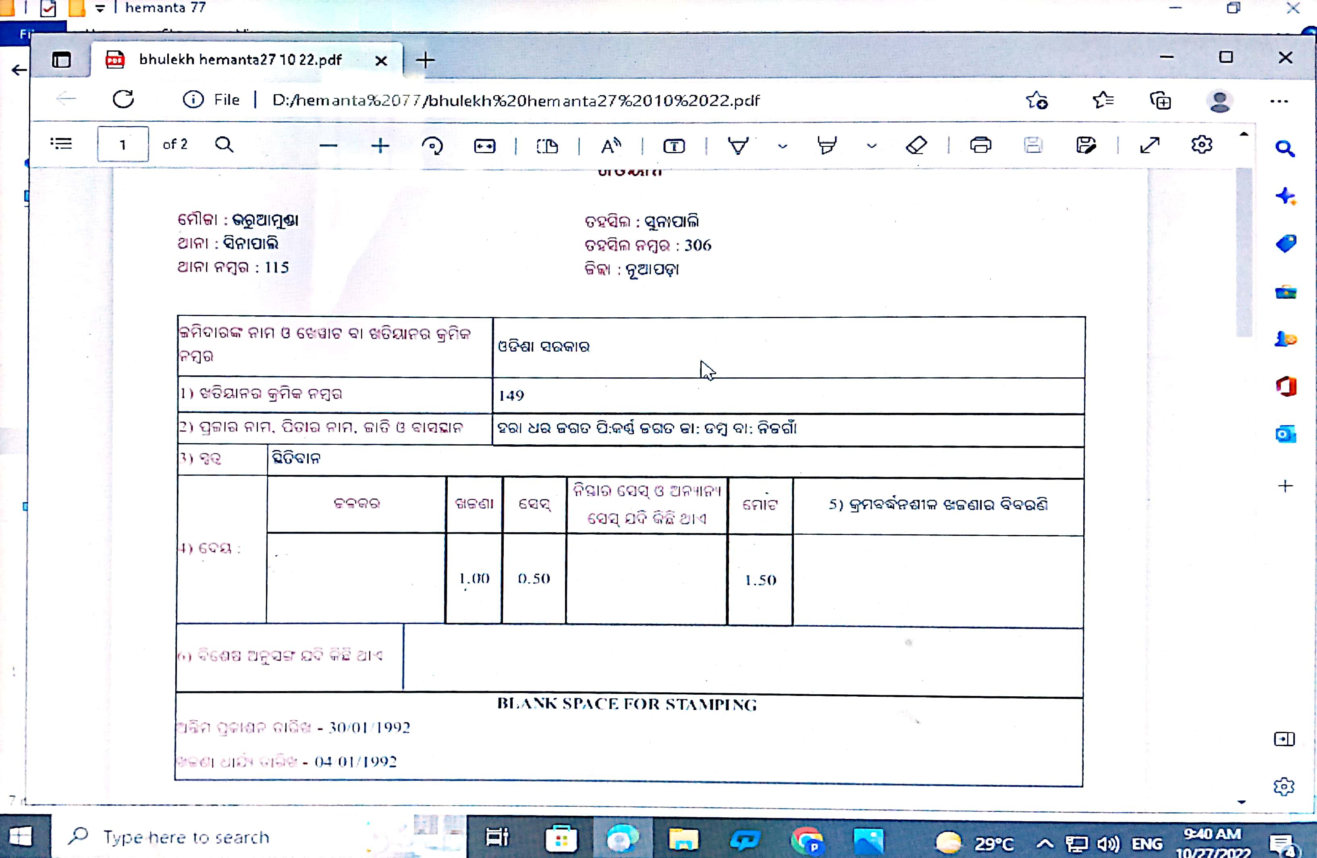Zoom out with the minus button

(x=328, y=146)
